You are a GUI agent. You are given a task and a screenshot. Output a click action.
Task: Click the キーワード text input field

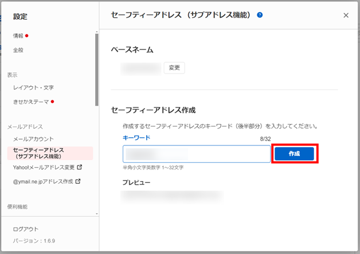(196, 154)
